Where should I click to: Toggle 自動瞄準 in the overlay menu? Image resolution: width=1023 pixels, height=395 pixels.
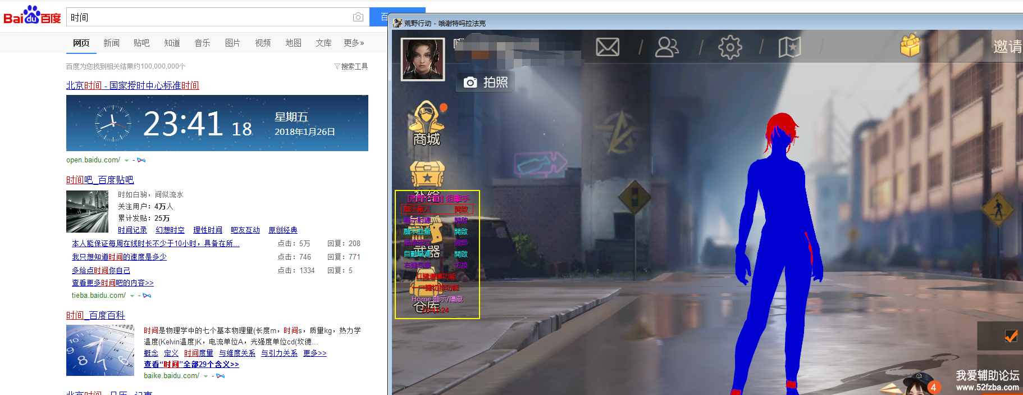435,254
